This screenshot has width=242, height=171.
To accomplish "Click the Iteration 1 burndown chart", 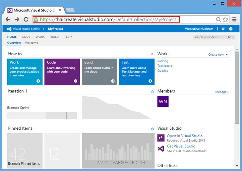I will pyautogui.click(x=117, y=107).
